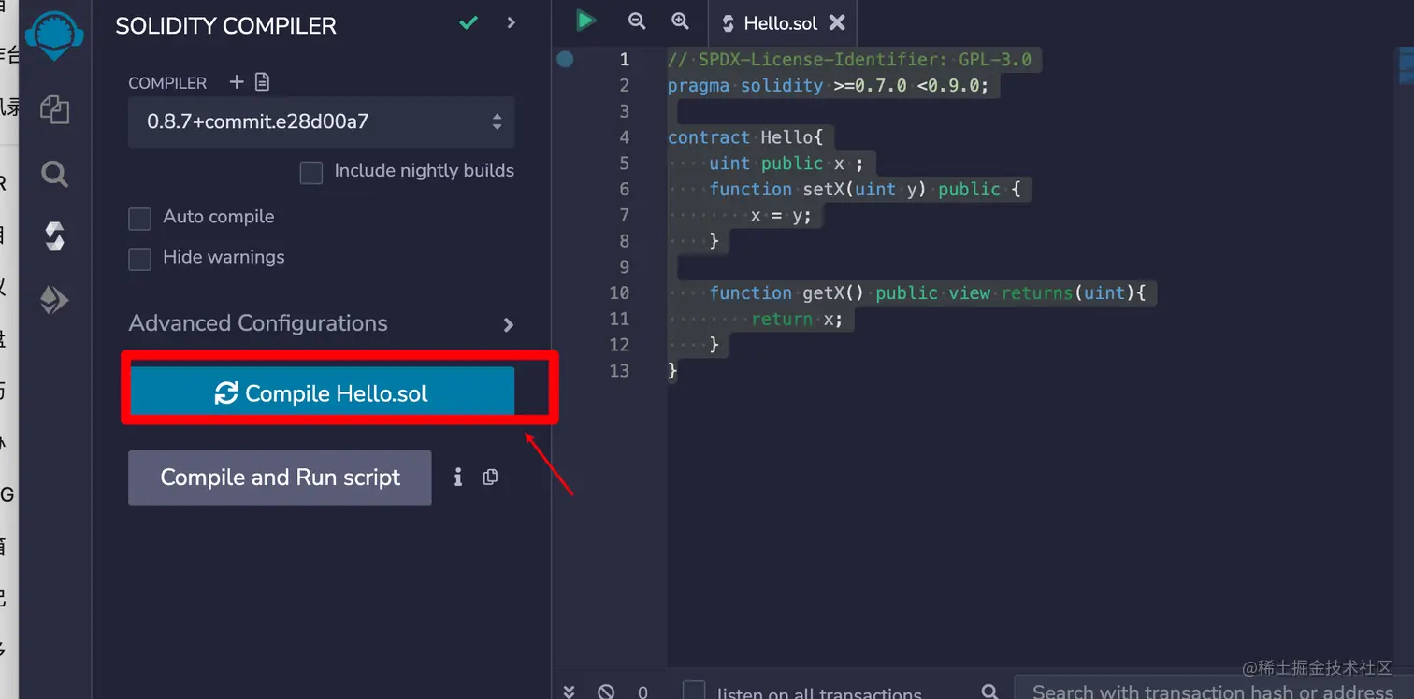
Task: Click the breakpoint dot on line 1
Action: pos(565,60)
